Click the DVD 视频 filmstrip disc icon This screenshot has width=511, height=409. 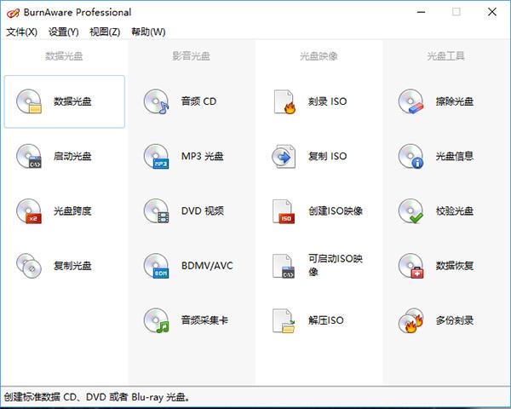tap(157, 211)
